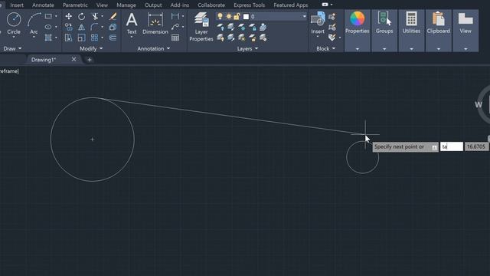This screenshot has height=276, width=490.
Task: Open the Groups panel button
Action: (x=384, y=31)
